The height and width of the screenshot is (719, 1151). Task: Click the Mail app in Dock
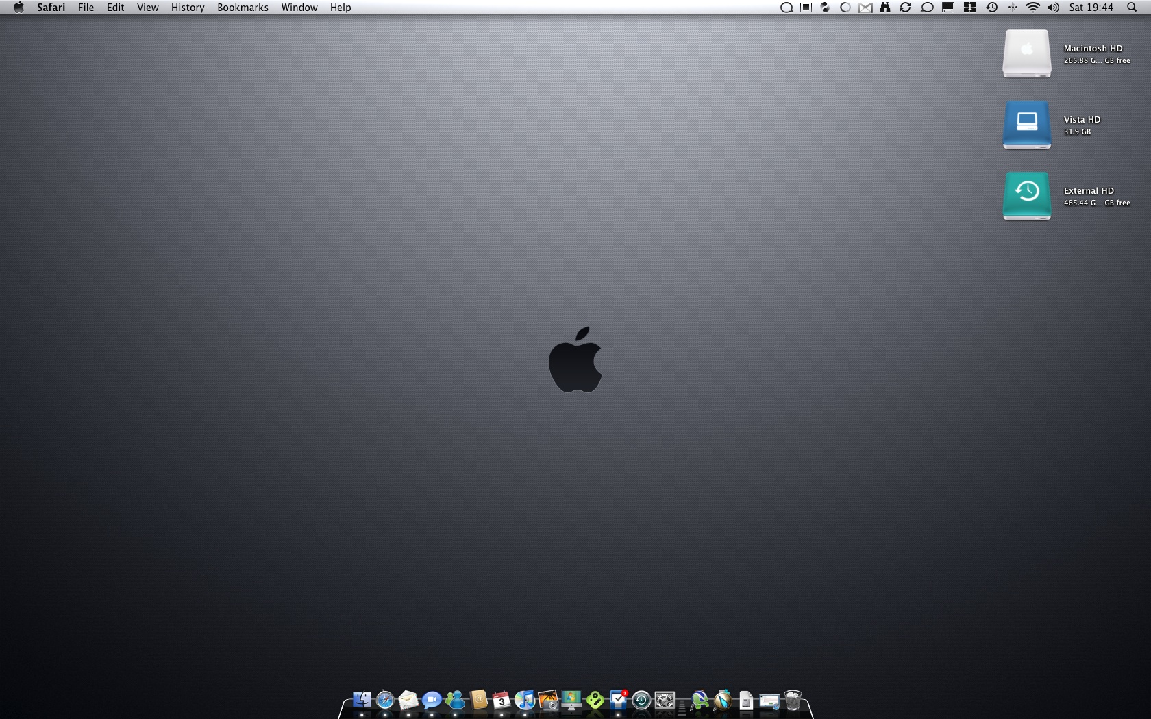tap(408, 701)
